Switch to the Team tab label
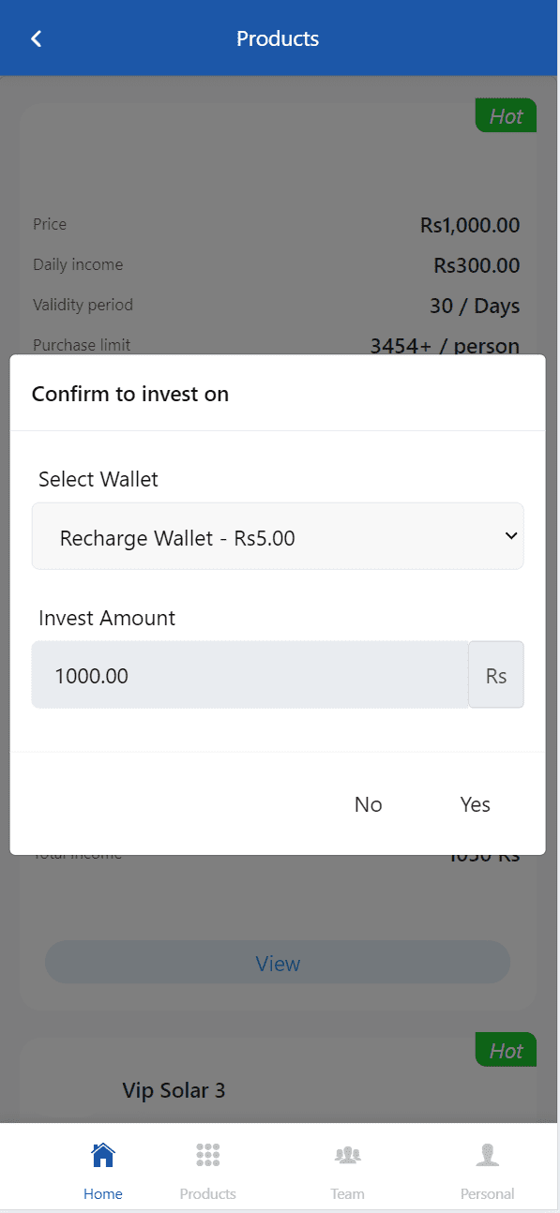This screenshot has width=560, height=1213. click(x=348, y=1193)
